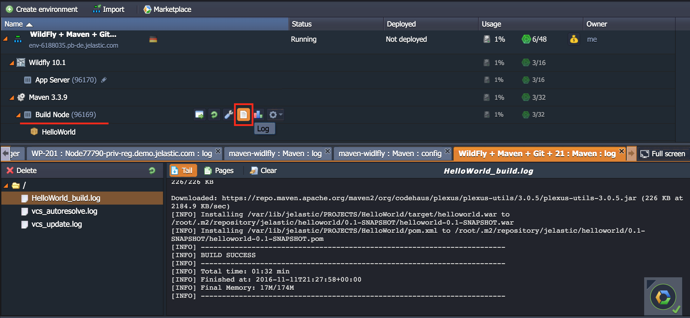Click the owner billing money bag icon
The width and height of the screenshot is (690, 318).
[574, 39]
